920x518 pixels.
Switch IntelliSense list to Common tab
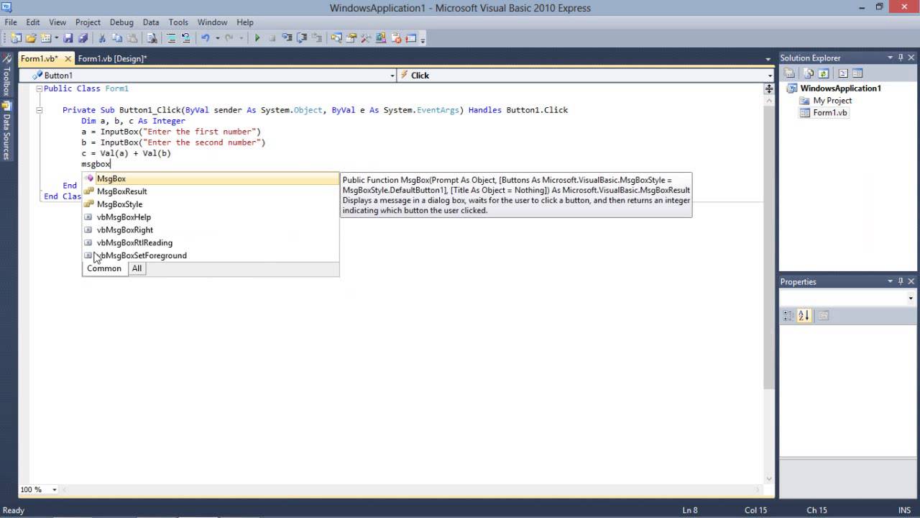click(x=104, y=268)
